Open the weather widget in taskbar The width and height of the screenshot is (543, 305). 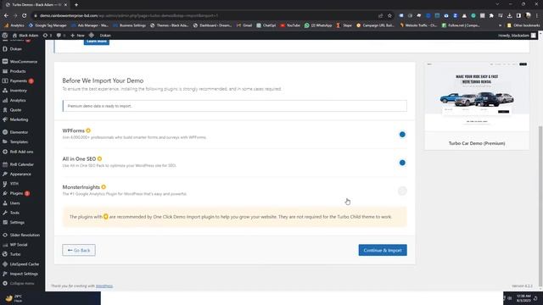pyautogui.click(x=14, y=298)
